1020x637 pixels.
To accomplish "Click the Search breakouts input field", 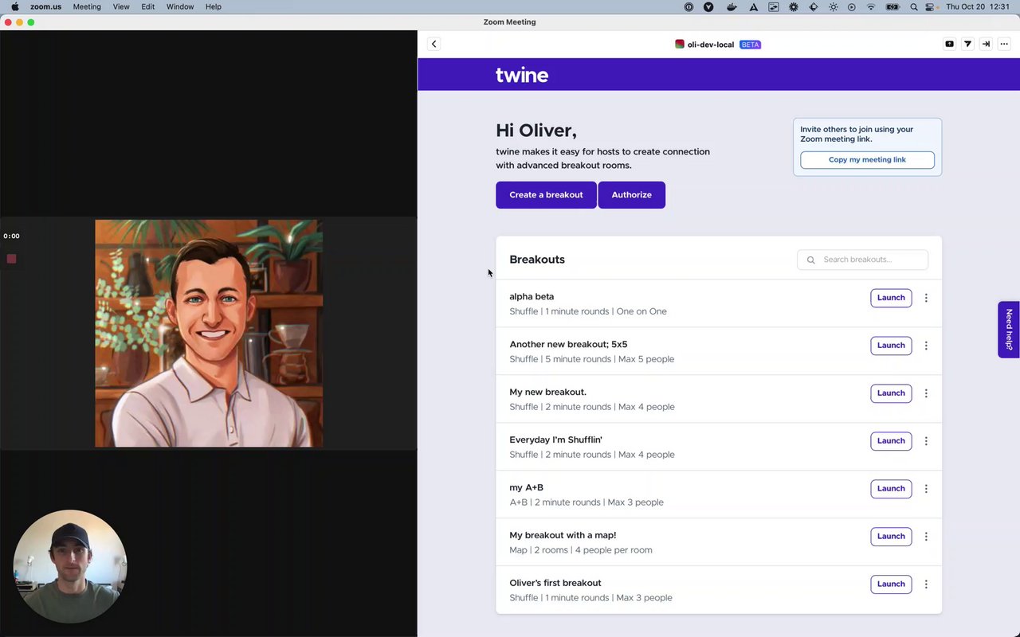I will pyautogui.click(x=862, y=260).
